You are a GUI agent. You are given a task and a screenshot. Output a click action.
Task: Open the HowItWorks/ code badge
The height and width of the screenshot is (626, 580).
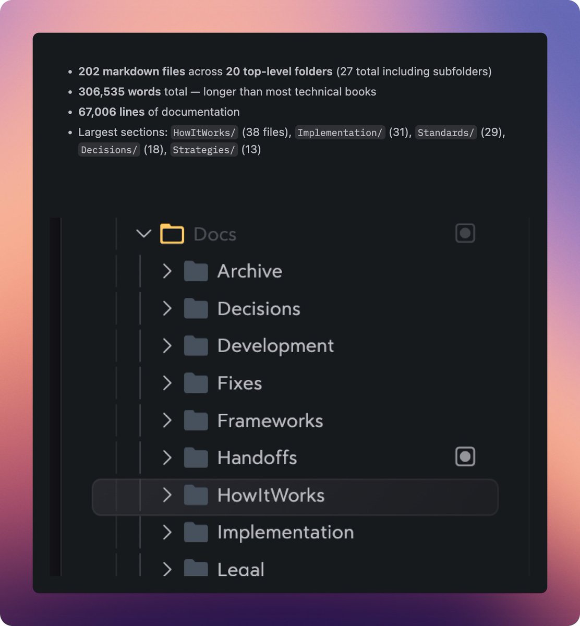[204, 133]
